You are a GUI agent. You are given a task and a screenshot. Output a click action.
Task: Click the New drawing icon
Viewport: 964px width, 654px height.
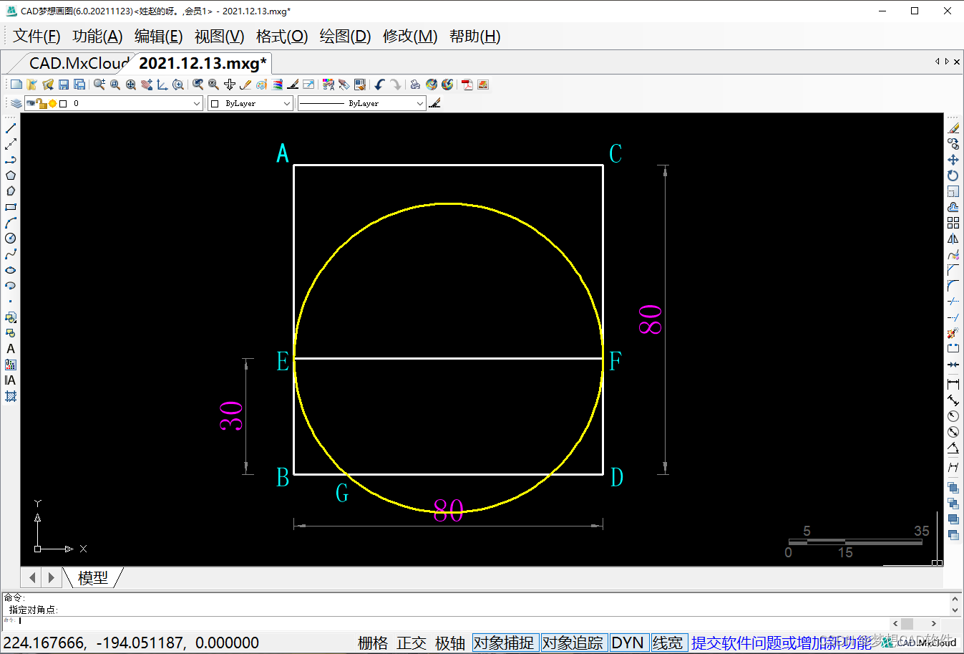click(16, 85)
